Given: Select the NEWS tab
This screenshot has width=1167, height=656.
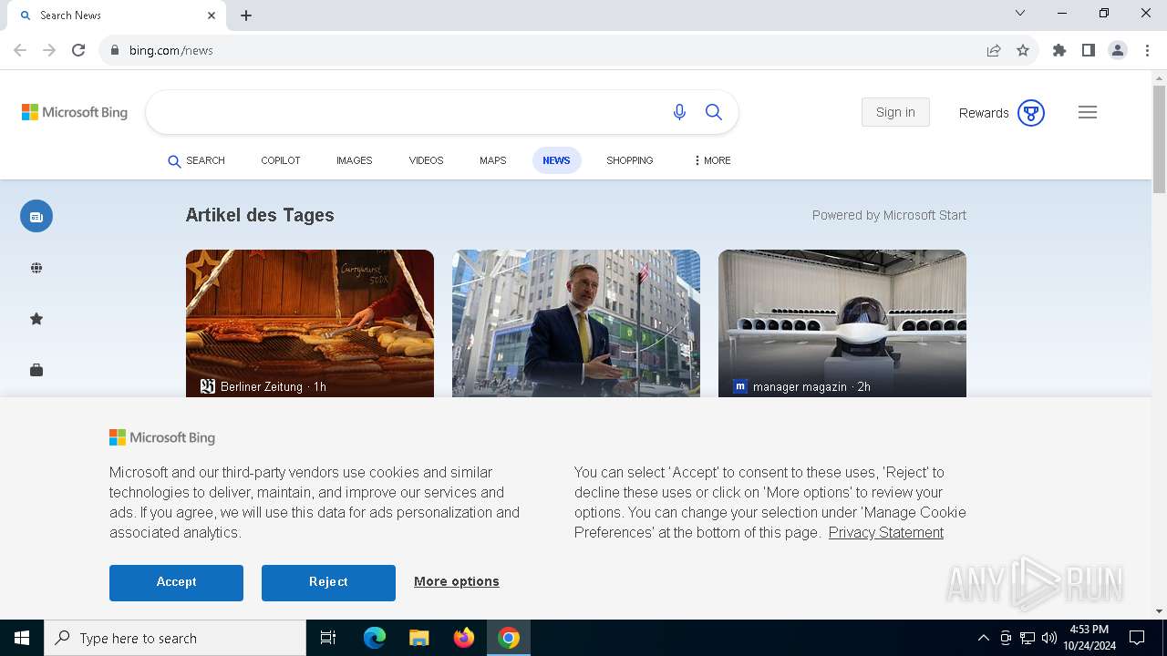Looking at the screenshot, I should click(556, 160).
